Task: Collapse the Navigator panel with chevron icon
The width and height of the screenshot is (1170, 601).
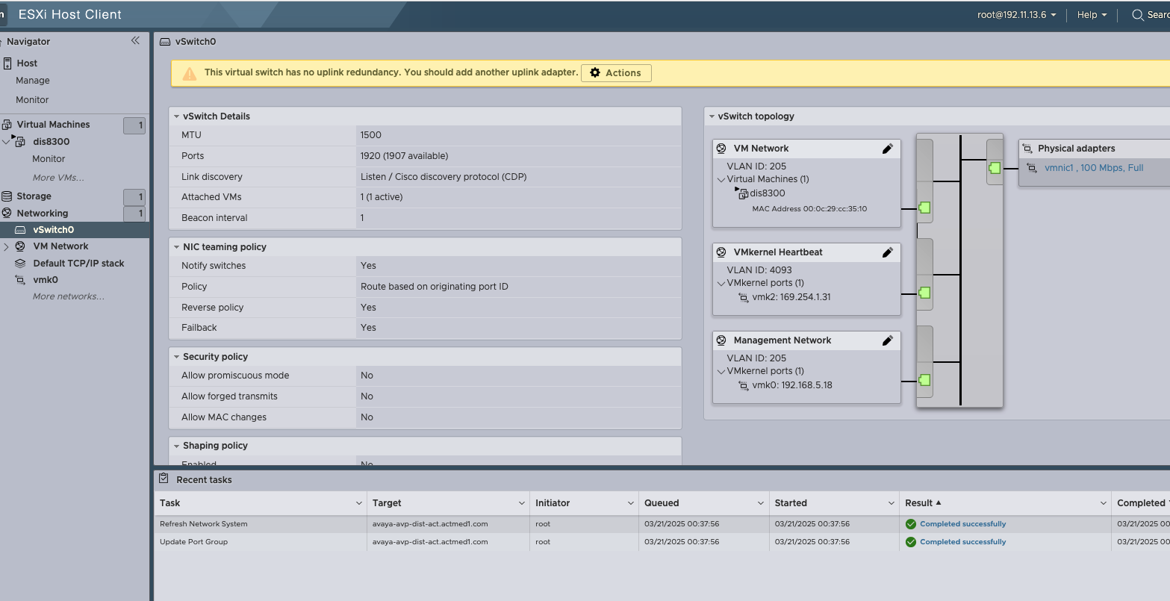Action: (135, 41)
